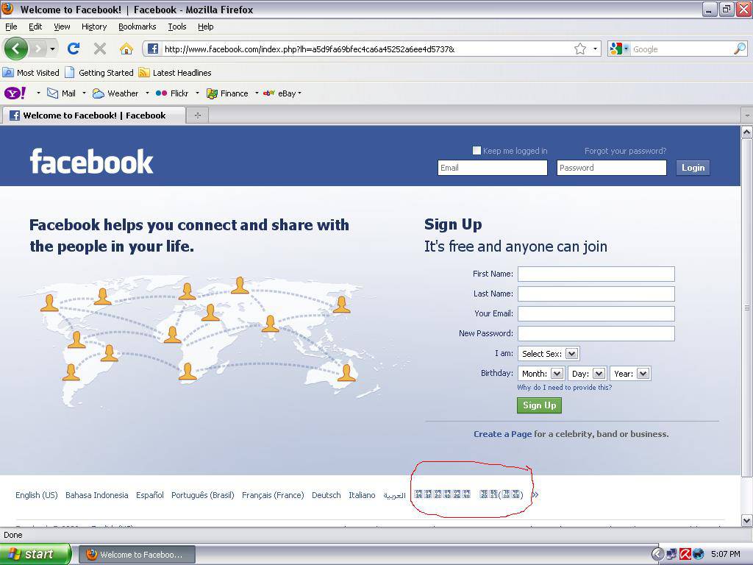Show hidden tray icons arrow in system tray
The image size is (753, 565).
[657, 554]
